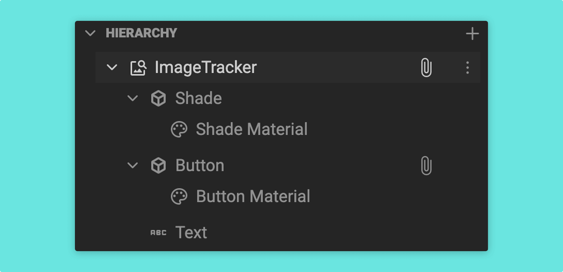Select the Shade node label
This screenshot has width=563, height=272.
coord(198,98)
